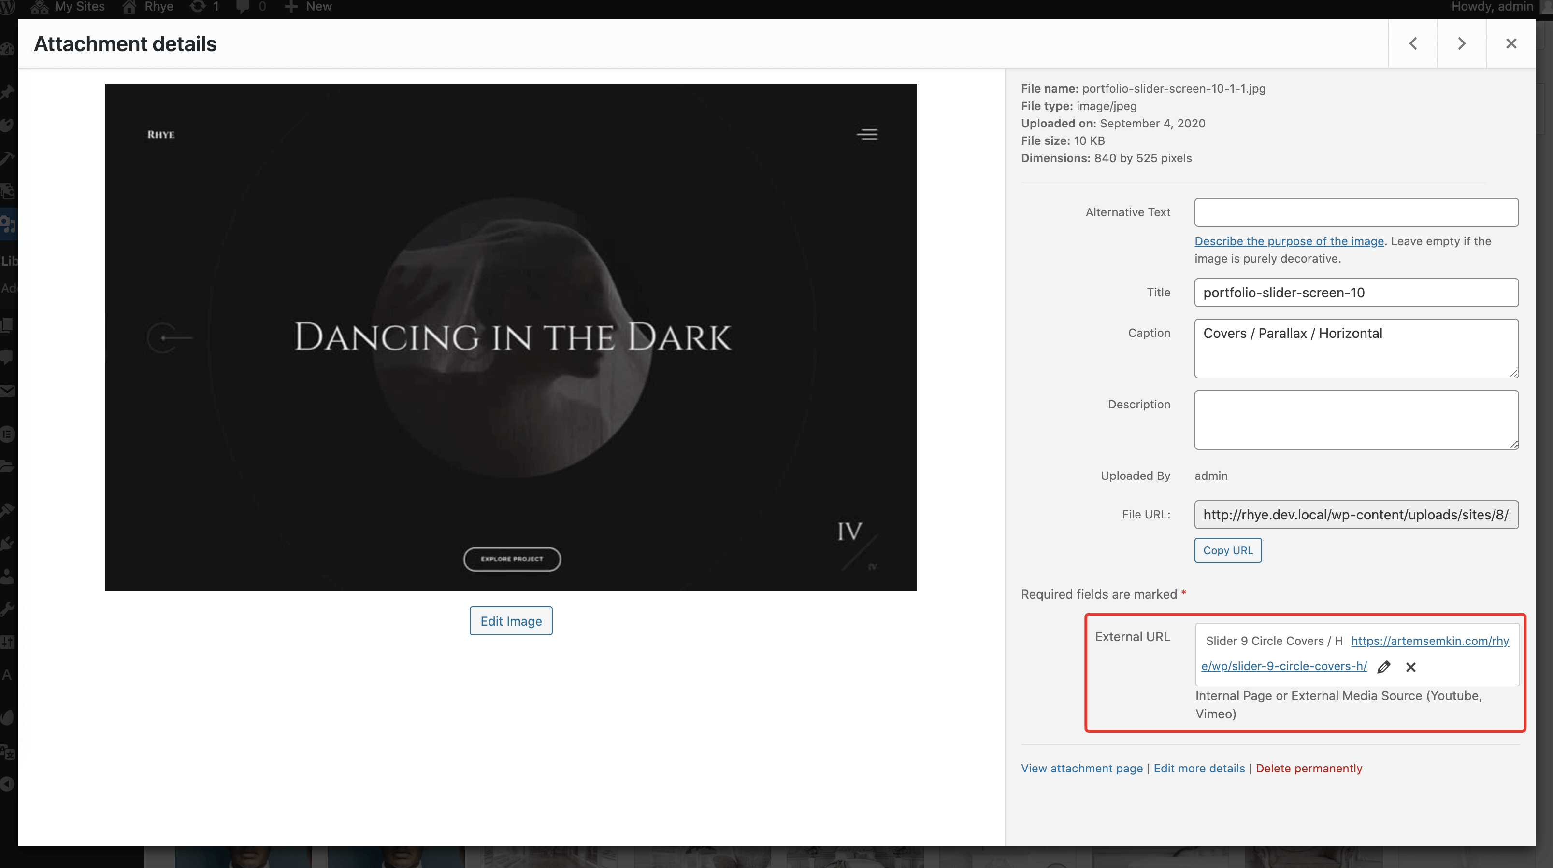Click the Copy URL button

1227,550
